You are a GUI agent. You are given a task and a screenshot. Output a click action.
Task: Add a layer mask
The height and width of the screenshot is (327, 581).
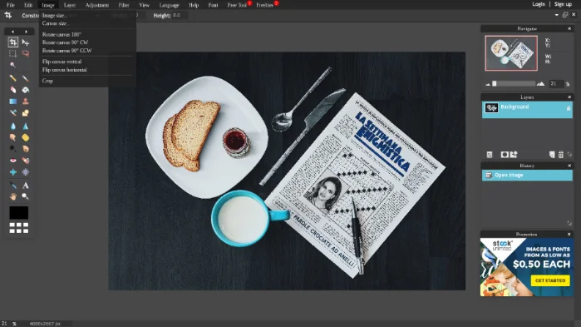(505, 155)
